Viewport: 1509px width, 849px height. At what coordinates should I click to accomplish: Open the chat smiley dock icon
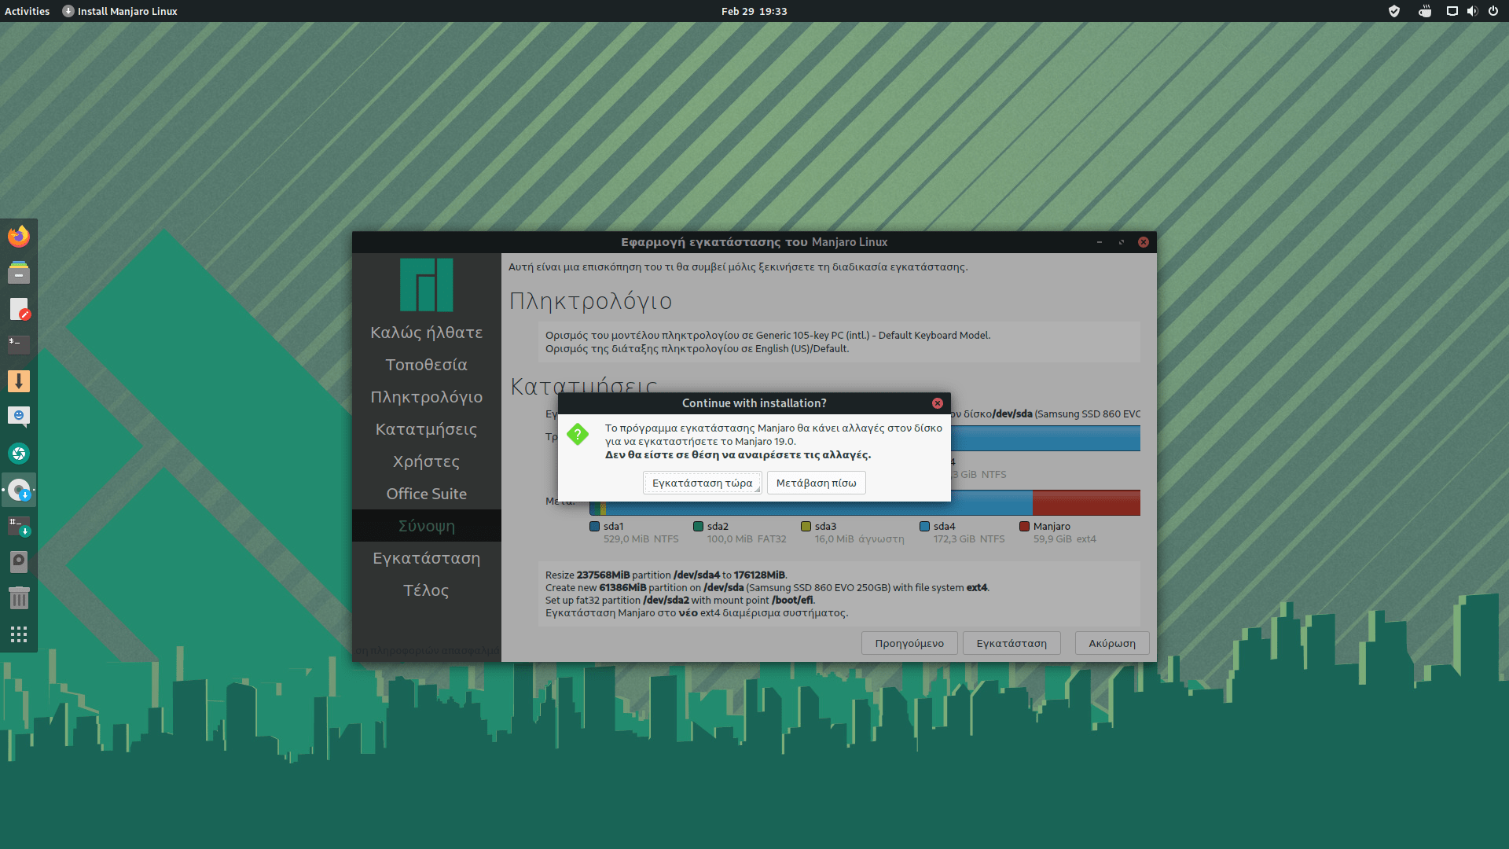click(19, 416)
